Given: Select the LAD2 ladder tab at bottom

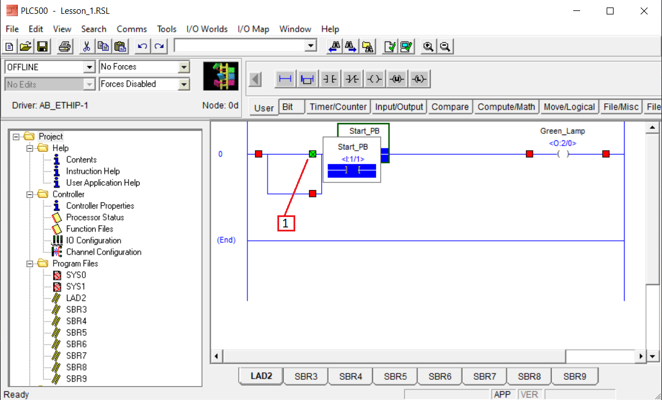Looking at the screenshot, I should point(261,376).
